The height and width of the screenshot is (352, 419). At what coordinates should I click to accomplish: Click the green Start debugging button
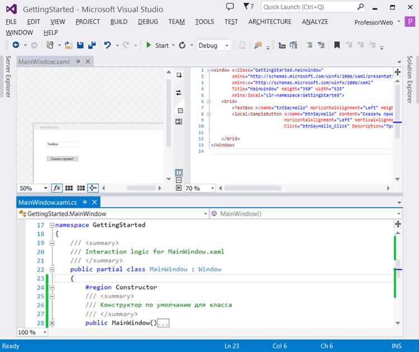pos(158,45)
